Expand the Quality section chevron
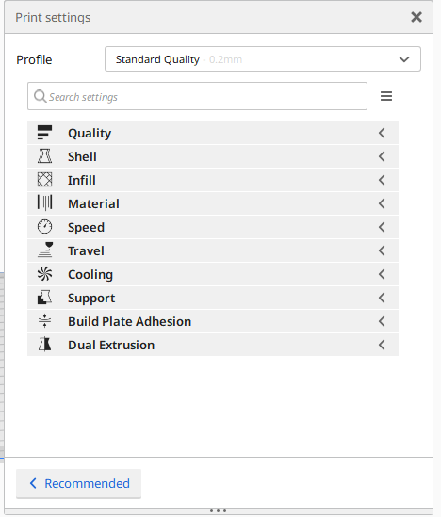This screenshot has width=441, height=517. (382, 133)
